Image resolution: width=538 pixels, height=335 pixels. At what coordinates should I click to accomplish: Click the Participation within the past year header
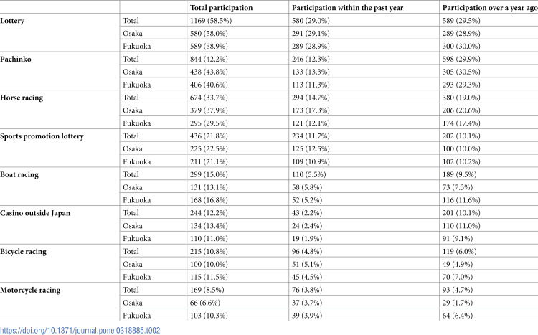coord(348,8)
